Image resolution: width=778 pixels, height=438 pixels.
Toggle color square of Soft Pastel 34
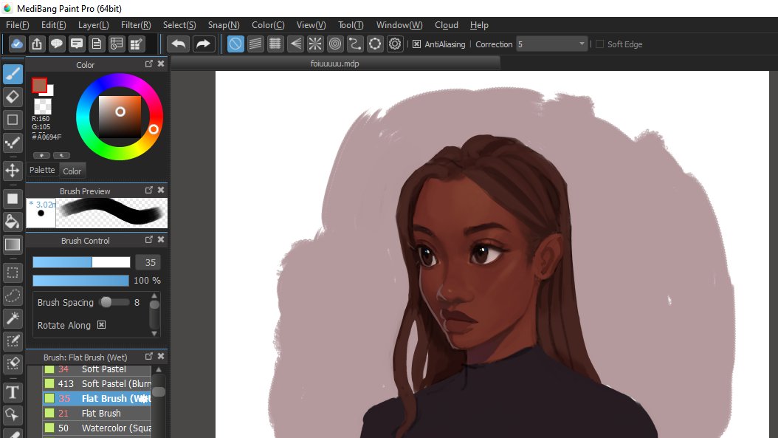pos(49,369)
